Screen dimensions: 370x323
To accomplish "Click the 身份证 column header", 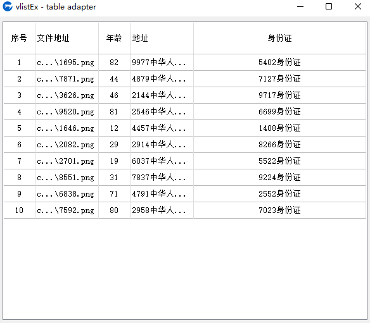I will click(x=279, y=38).
